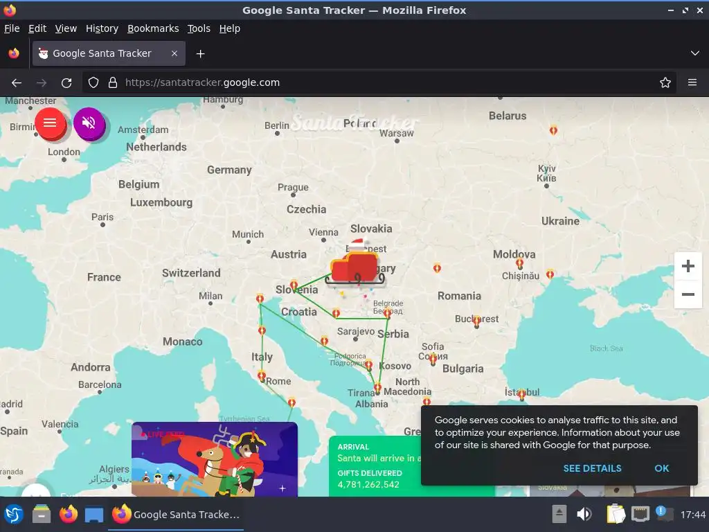Image resolution: width=709 pixels, height=532 pixels.
Task: Open the network connection tray icon
Action: 640,515
